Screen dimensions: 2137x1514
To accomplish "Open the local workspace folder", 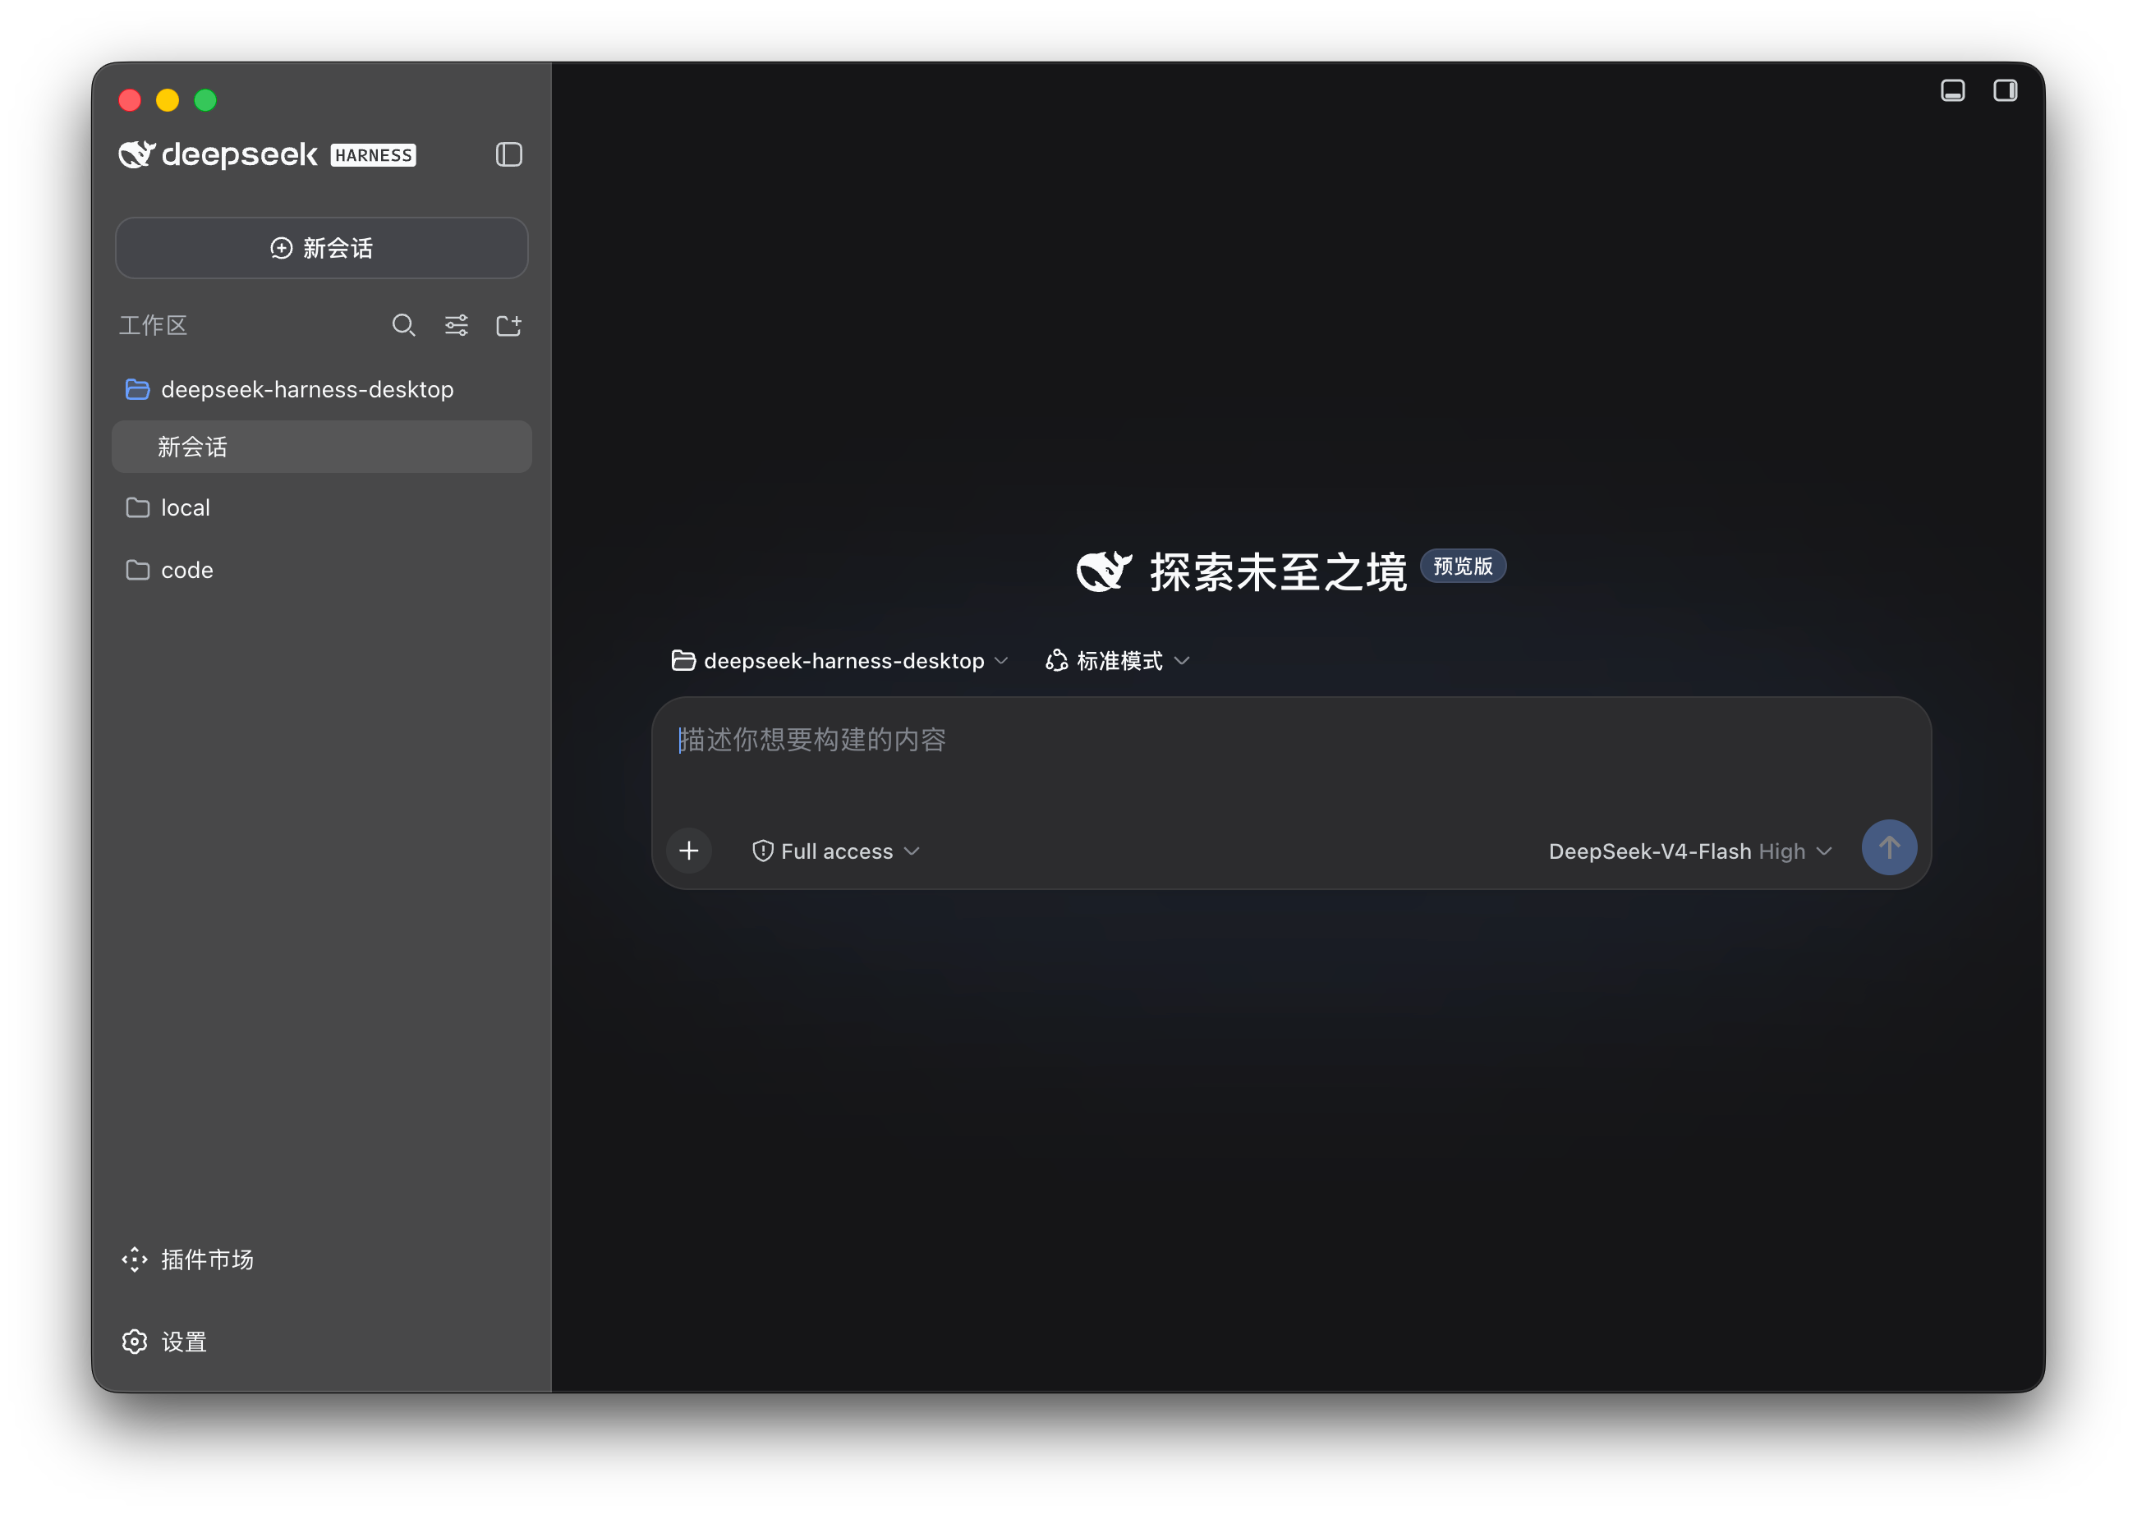I will tap(322, 507).
